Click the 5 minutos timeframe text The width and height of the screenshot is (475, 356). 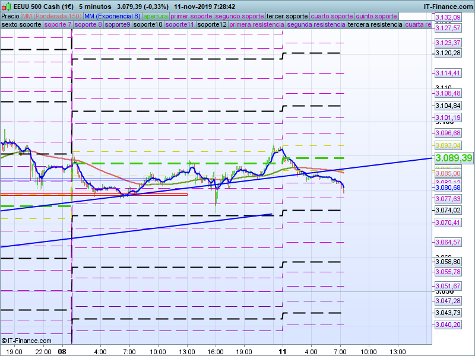click(96, 7)
